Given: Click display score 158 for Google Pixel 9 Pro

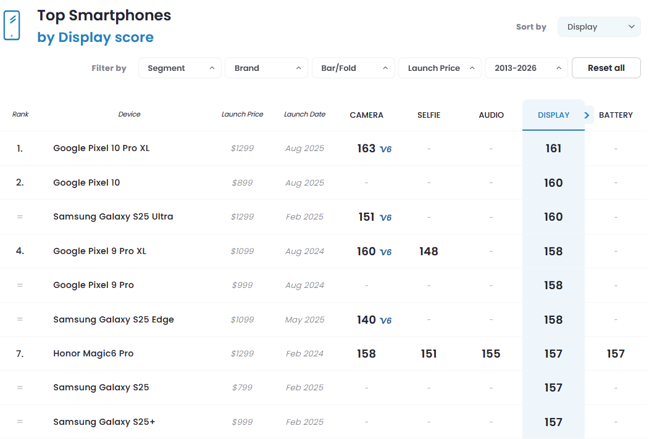Looking at the screenshot, I should pos(553,285).
